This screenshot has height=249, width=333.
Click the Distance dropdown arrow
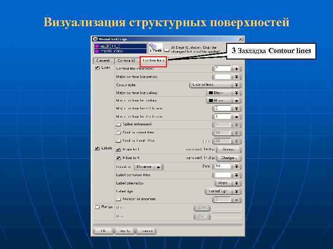159,167
